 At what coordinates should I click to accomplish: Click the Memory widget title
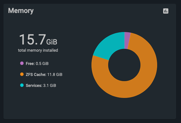pyautogui.click(x=21, y=11)
